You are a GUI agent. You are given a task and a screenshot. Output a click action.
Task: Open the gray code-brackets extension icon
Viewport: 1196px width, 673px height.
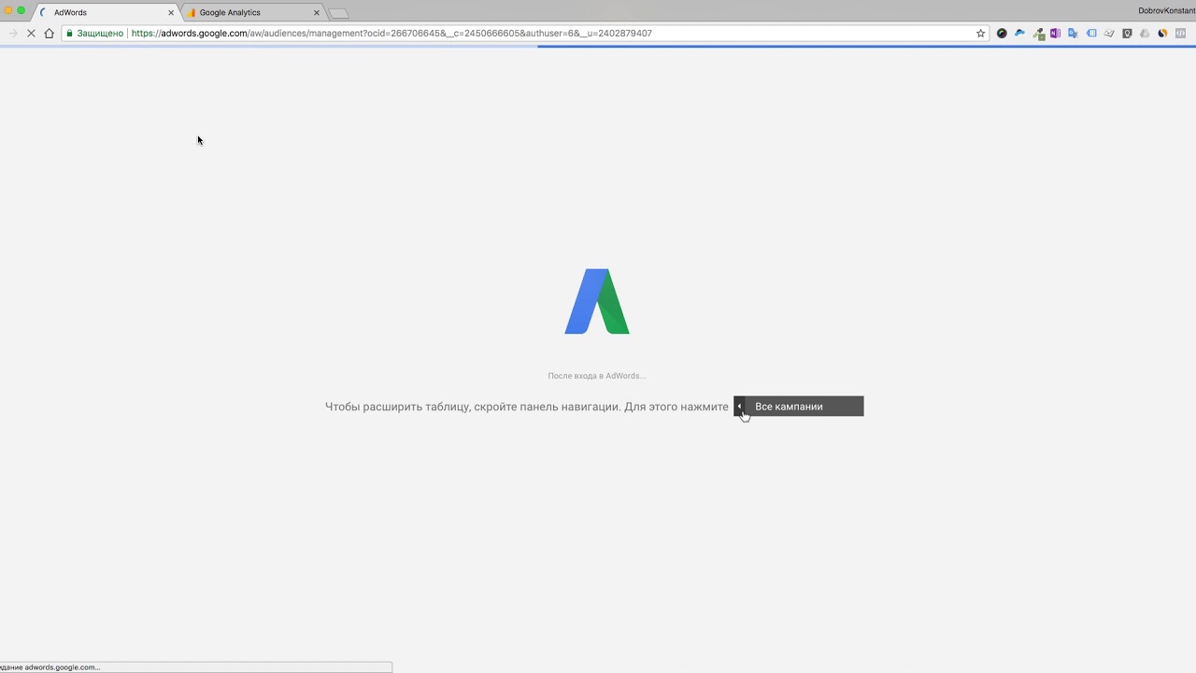point(1180,33)
